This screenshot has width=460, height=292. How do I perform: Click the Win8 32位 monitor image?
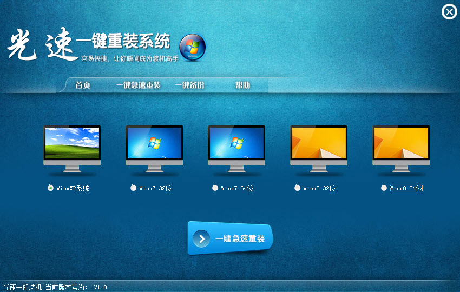tap(319, 149)
